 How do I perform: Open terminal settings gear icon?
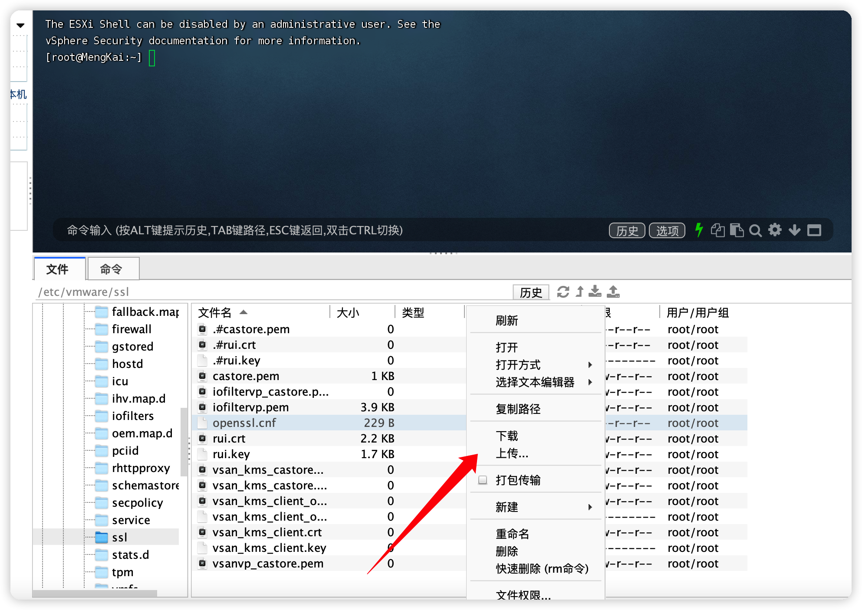pyautogui.click(x=775, y=230)
